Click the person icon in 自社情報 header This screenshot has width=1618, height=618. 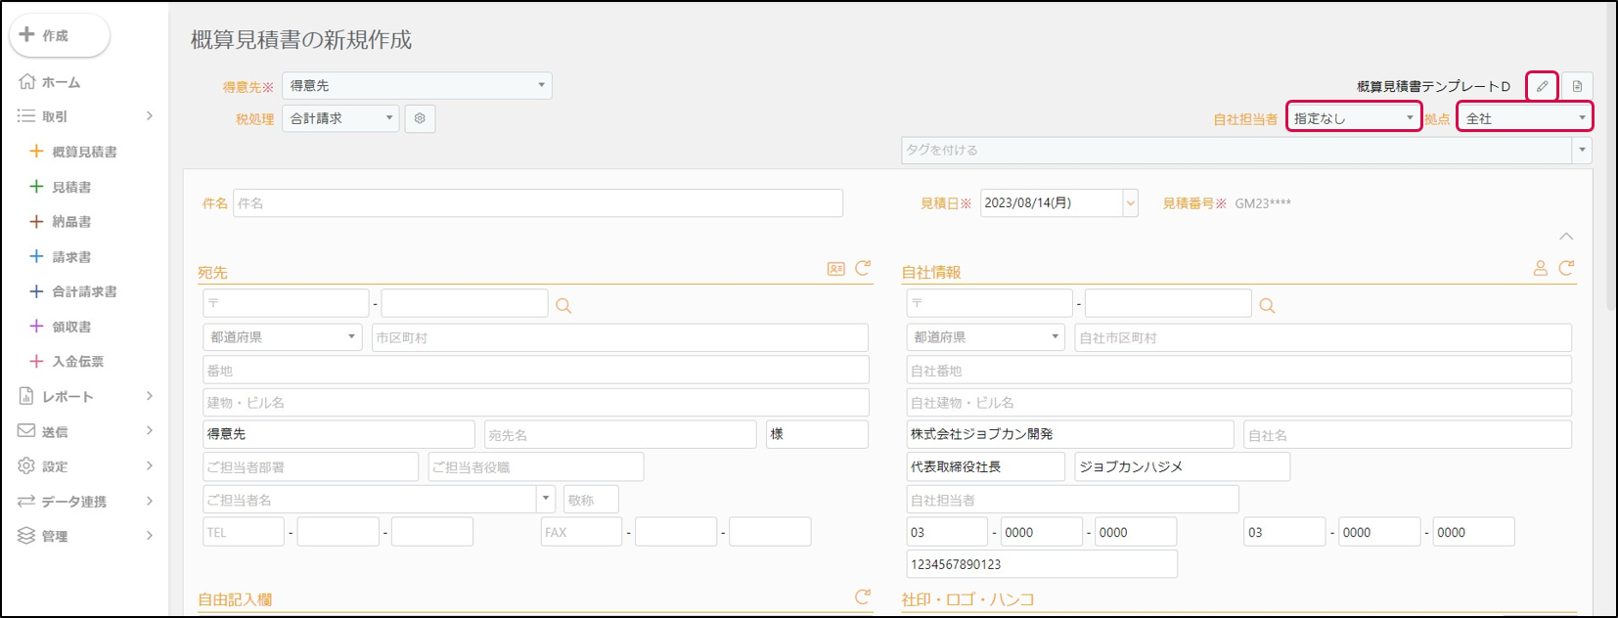coord(1540,268)
